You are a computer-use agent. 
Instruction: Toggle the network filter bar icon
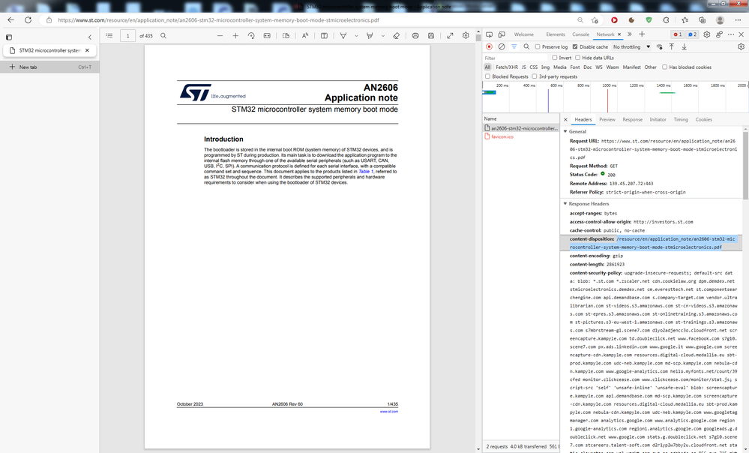514,46
